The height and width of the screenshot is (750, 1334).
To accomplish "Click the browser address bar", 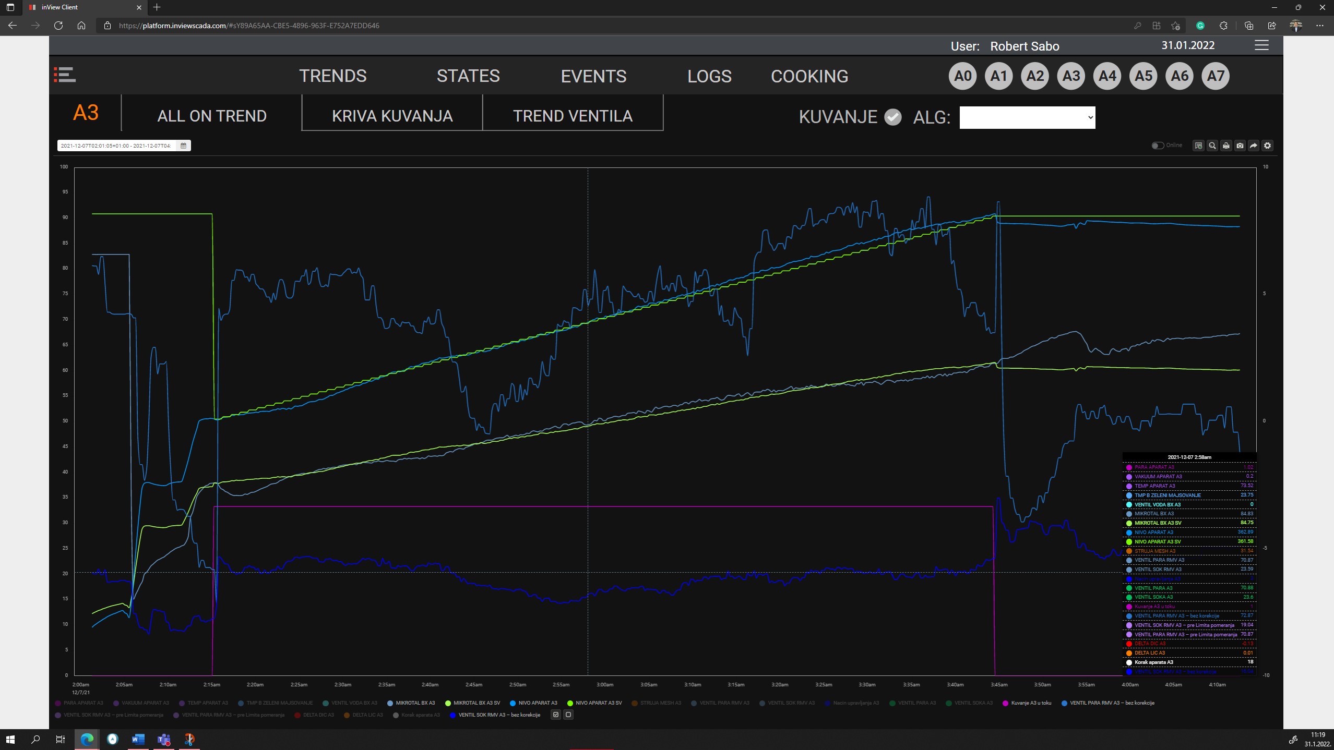I will tap(616, 25).
